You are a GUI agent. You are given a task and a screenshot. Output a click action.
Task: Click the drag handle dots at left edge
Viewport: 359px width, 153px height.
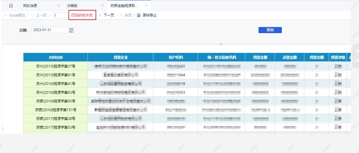tap(3, 128)
